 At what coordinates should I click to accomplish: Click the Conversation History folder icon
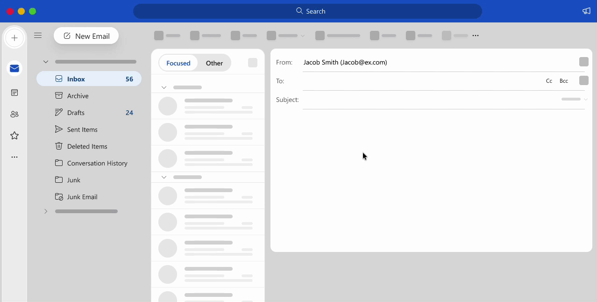(x=59, y=163)
